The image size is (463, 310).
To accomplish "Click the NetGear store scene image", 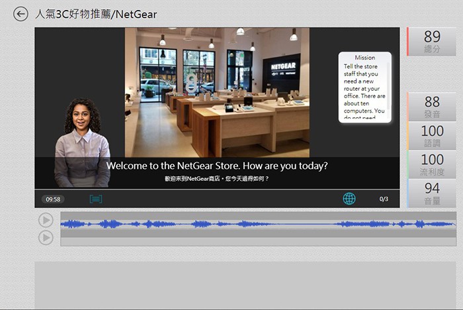I will (x=216, y=91).
